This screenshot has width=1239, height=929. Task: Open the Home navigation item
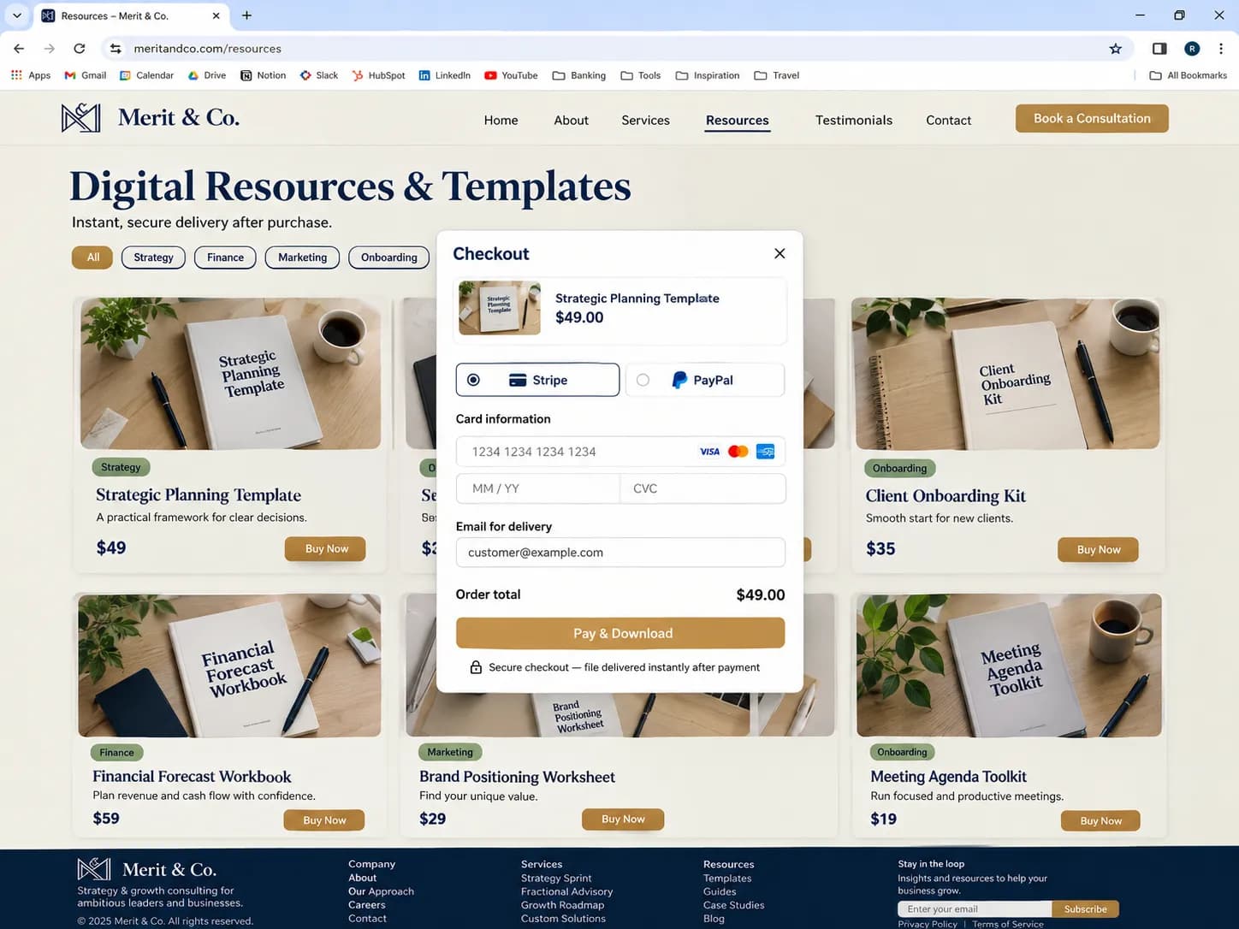501,120
